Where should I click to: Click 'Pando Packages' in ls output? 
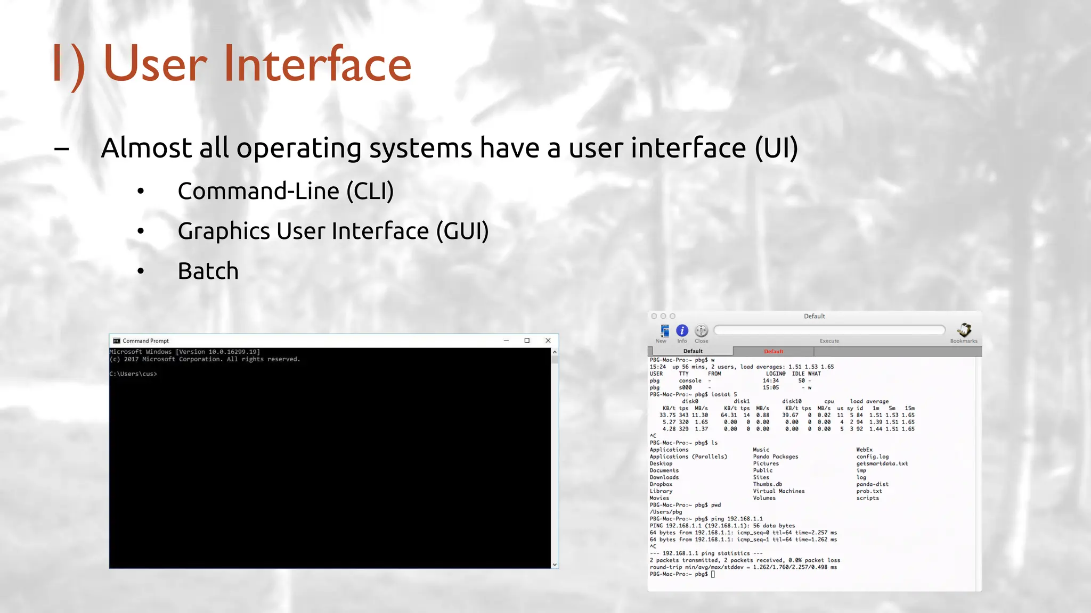(x=776, y=457)
